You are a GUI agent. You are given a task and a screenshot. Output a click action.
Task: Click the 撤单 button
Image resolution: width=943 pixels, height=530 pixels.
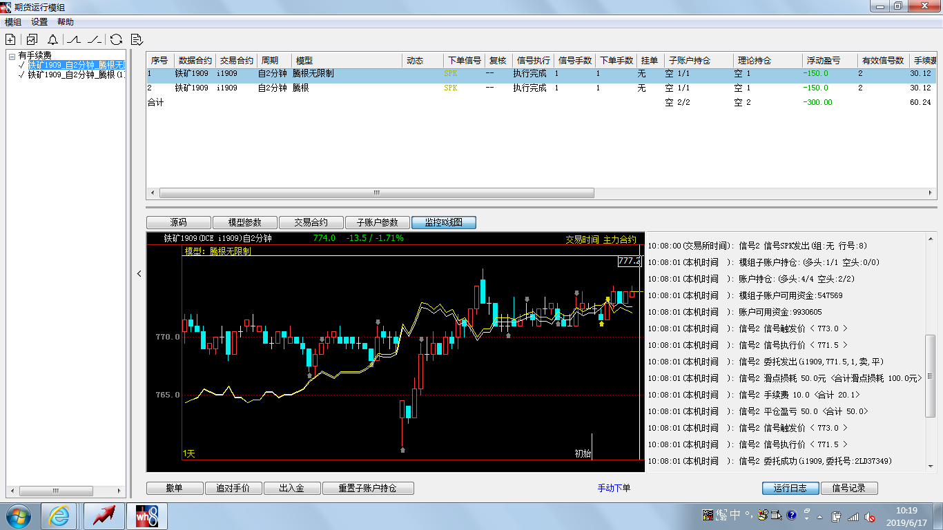tap(175, 488)
